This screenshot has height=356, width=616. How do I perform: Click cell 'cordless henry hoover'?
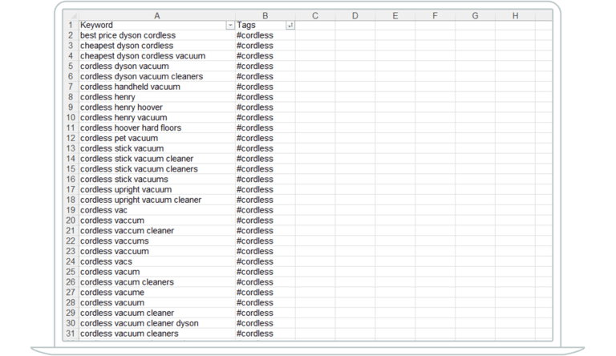[156, 107]
